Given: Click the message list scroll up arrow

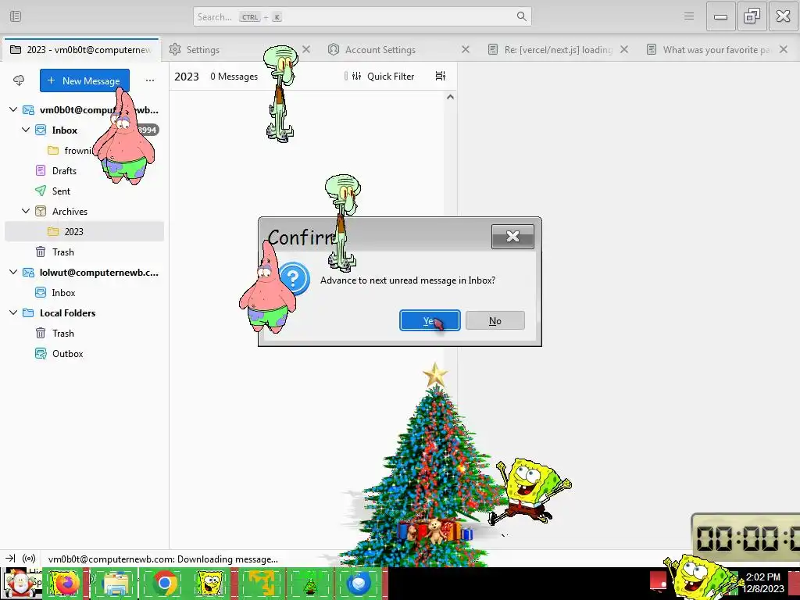Looking at the screenshot, I should coord(450,97).
